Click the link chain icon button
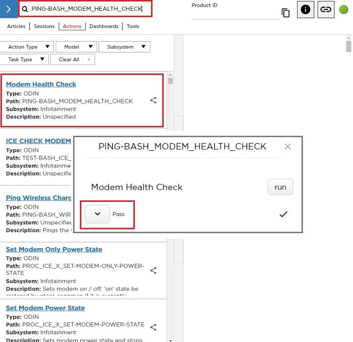353x342 pixels. pyautogui.click(x=326, y=9)
